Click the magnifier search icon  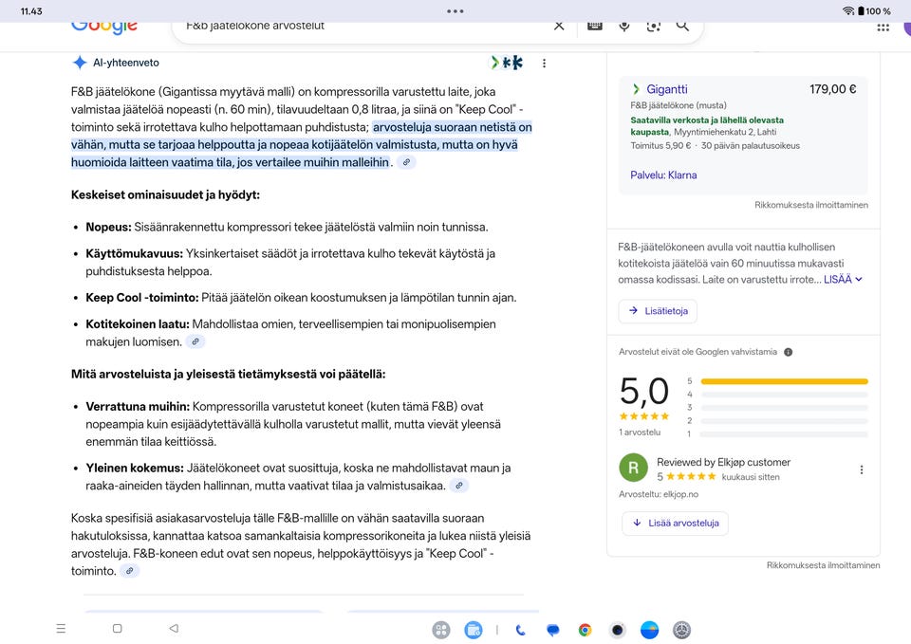[x=682, y=26]
